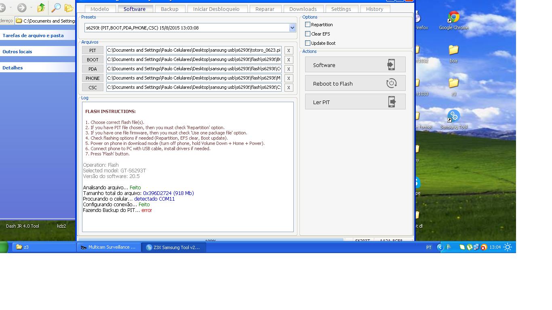
Task: Expand the Presets dropdown arrow
Action: pyautogui.click(x=292, y=28)
